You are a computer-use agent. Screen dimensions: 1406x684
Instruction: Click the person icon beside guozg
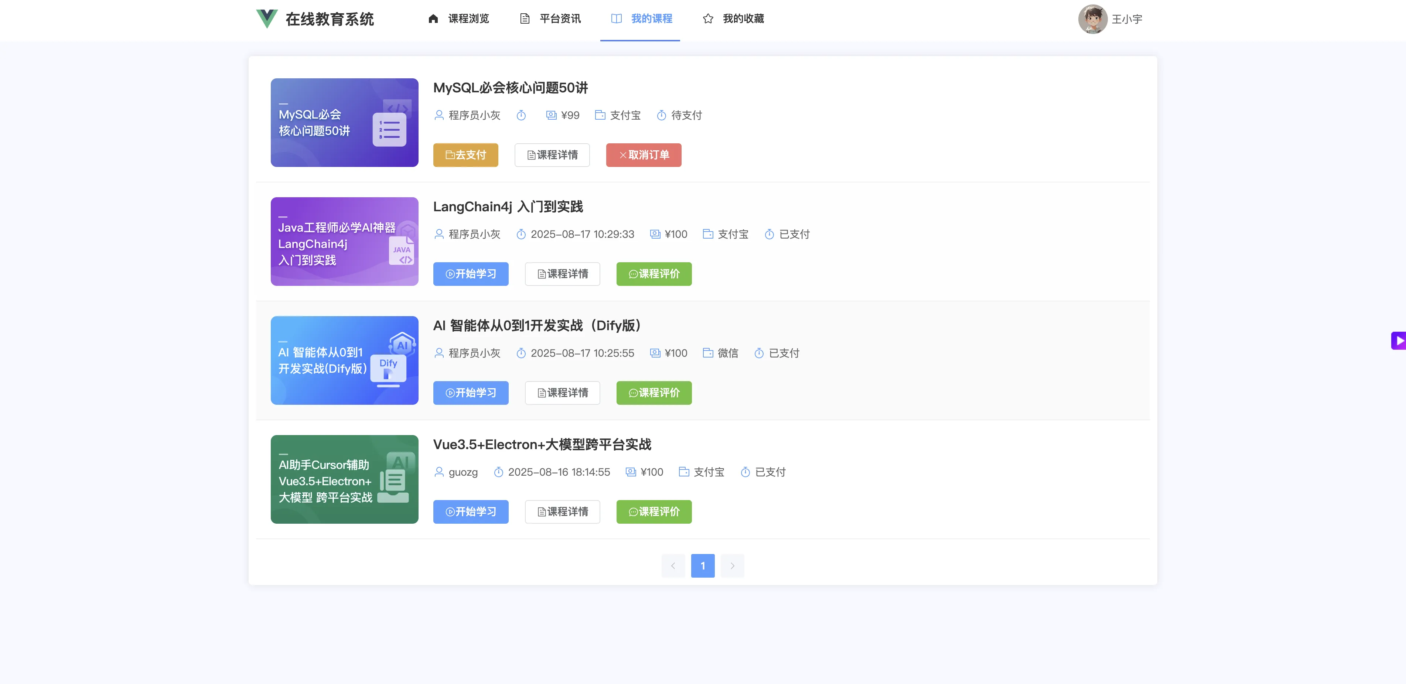tap(439, 472)
